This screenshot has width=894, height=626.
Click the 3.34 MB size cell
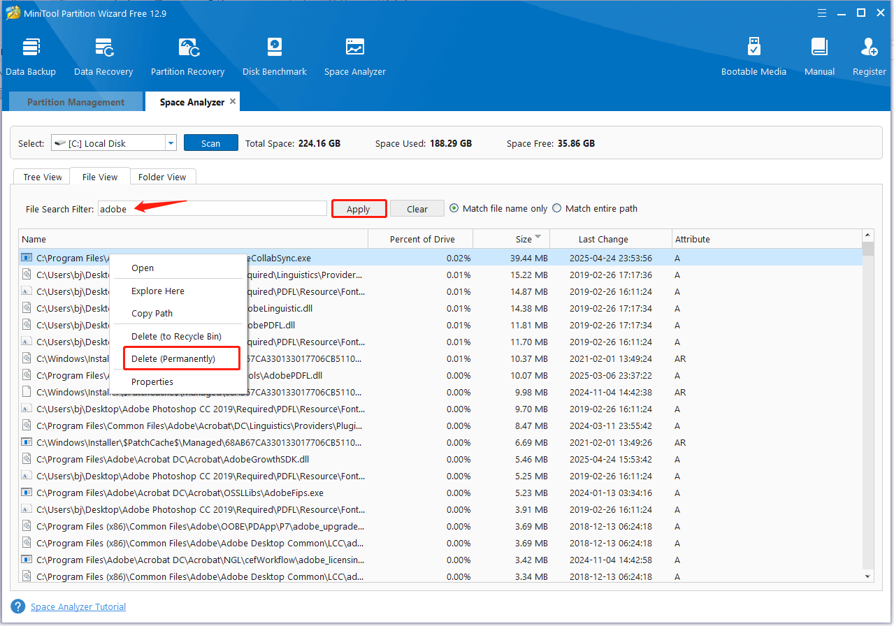click(x=531, y=576)
